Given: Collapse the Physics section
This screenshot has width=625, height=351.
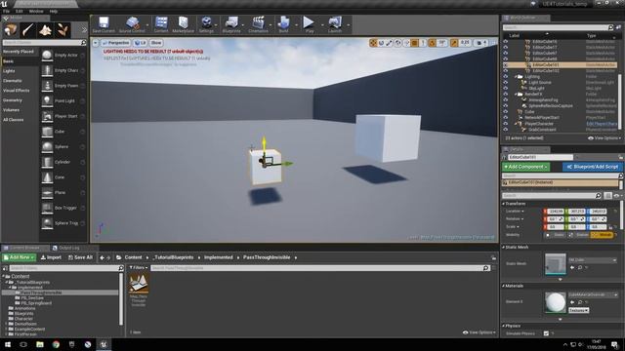Looking at the screenshot, I should point(504,326).
